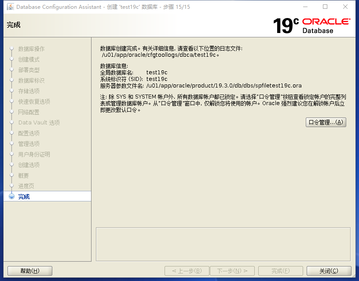Click the Oracle 19c Database logo
This screenshot has width=359, height=281.
coord(311,26)
